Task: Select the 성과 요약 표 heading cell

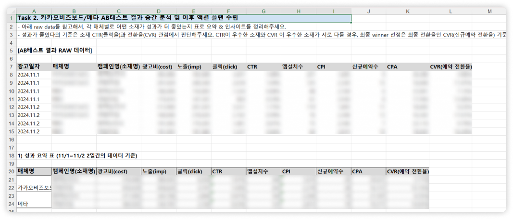Action: (77, 155)
